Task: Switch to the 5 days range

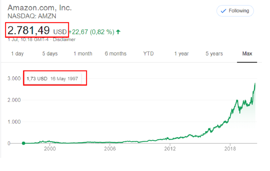Action: (x=50, y=54)
